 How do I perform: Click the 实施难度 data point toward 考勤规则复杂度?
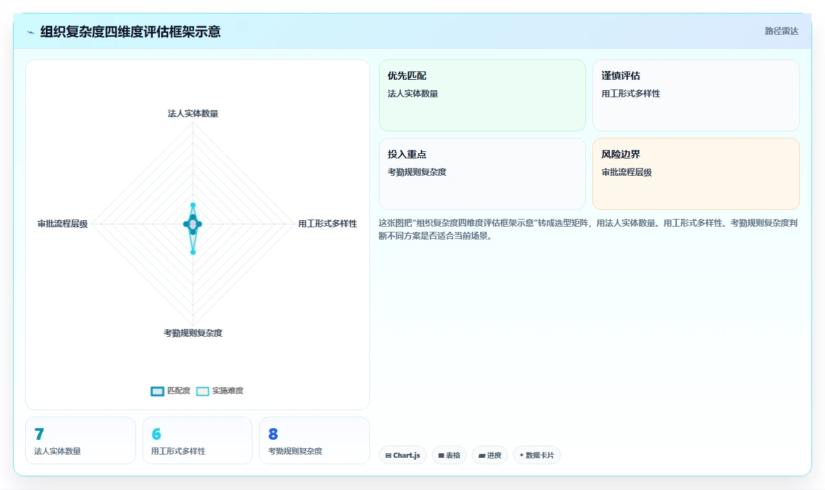(193, 252)
